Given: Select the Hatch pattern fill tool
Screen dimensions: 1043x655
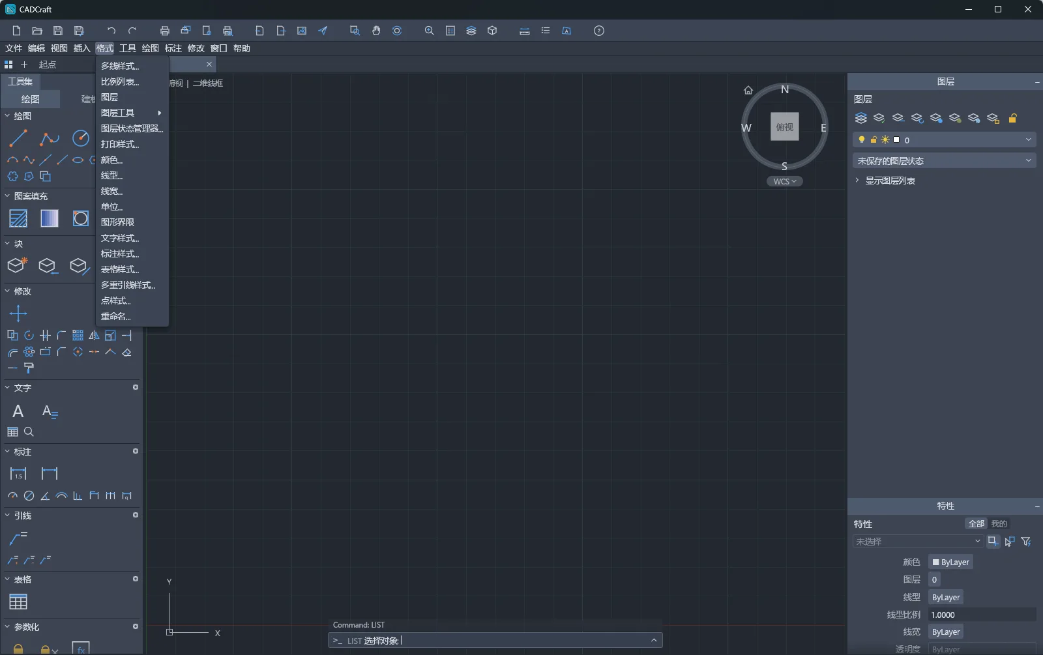Looking at the screenshot, I should click(18, 218).
